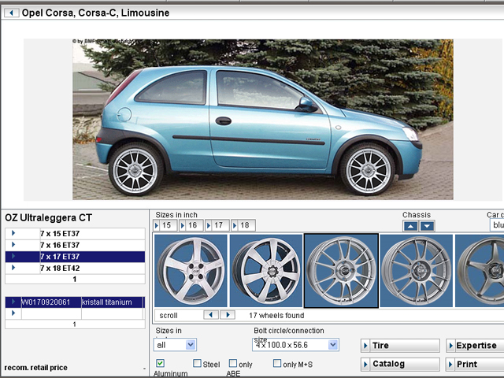504x378 pixels.
Task: Select the 18 inch size tab
Action: [x=243, y=225]
